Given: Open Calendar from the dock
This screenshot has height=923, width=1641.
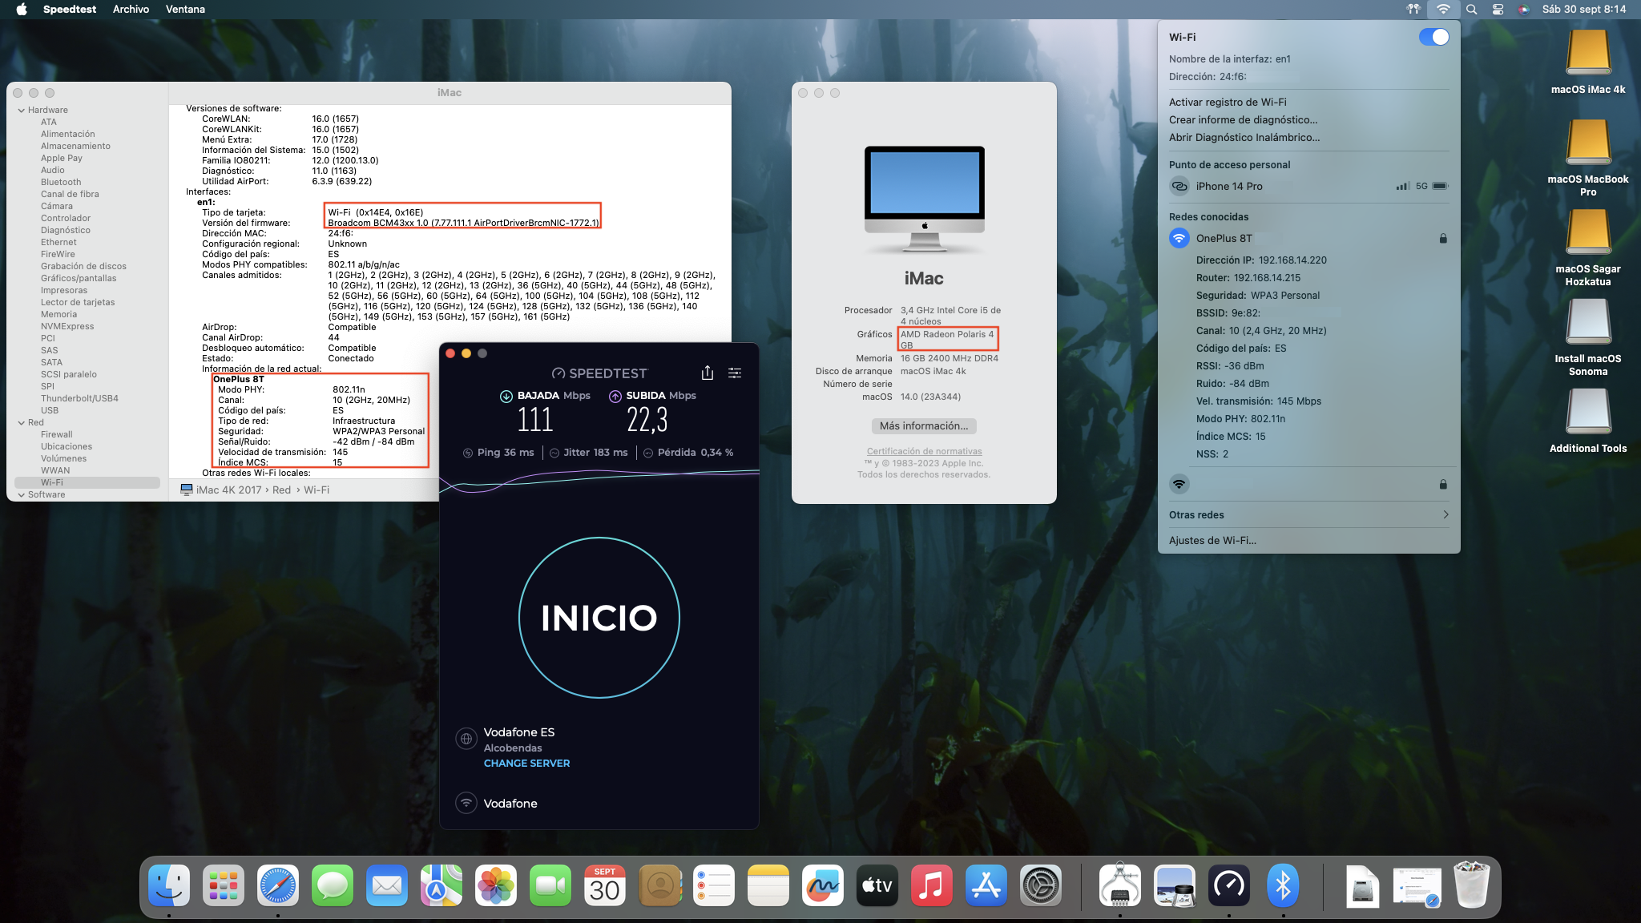Looking at the screenshot, I should (x=605, y=885).
